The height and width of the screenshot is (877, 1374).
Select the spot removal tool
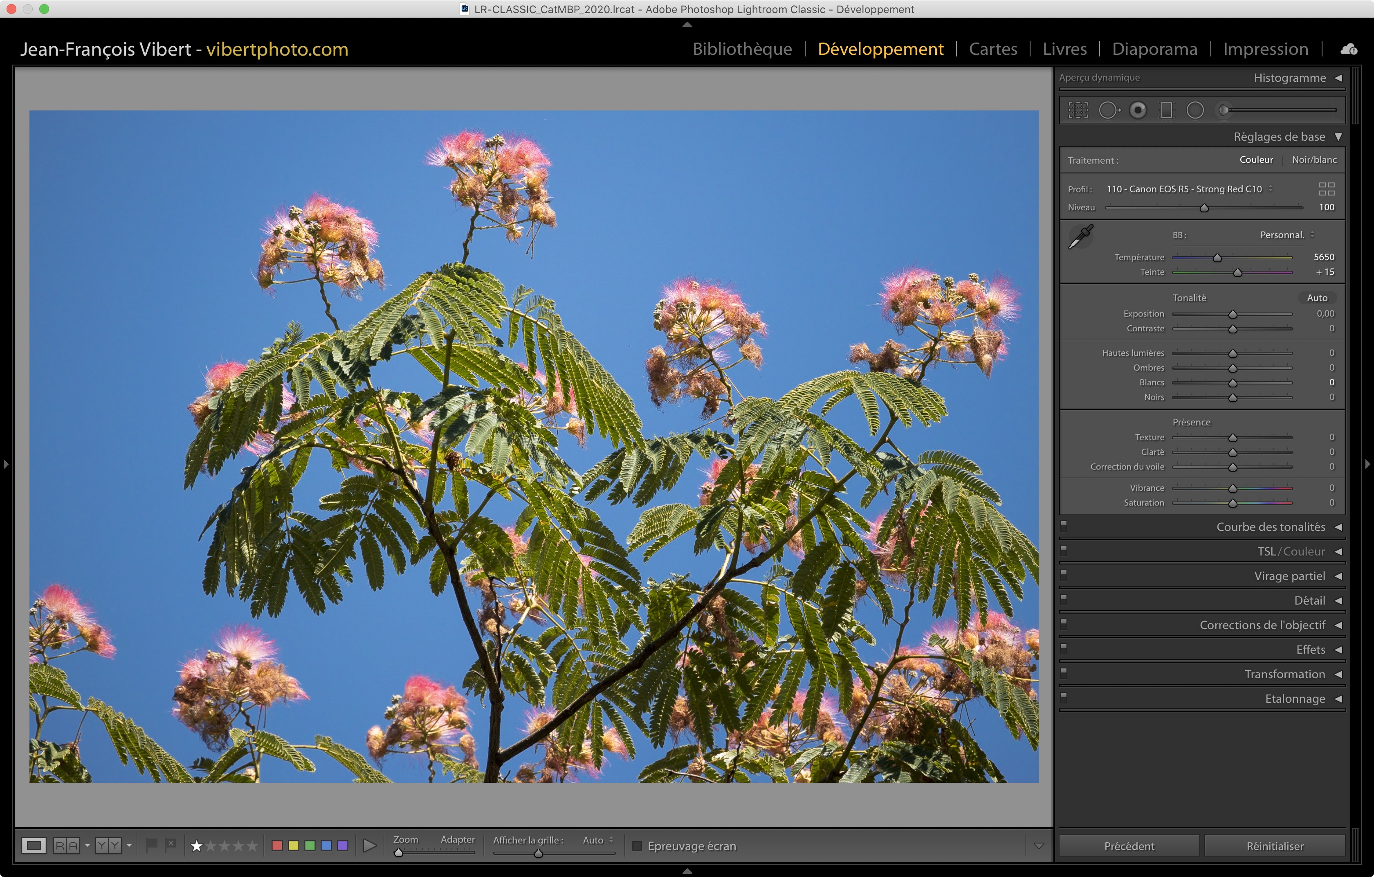coord(1109,110)
